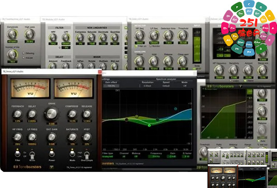Image resolution: width=277 pixels, height=188 pixels.
Task: Click the Hold knob in the Gate envelope
Action: pyautogui.click(x=154, y=61)
